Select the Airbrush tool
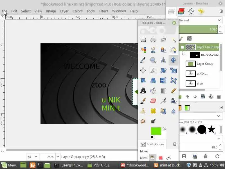Viewport: 225px width, 169px height. pyautogui.click(x=163, y=101)
